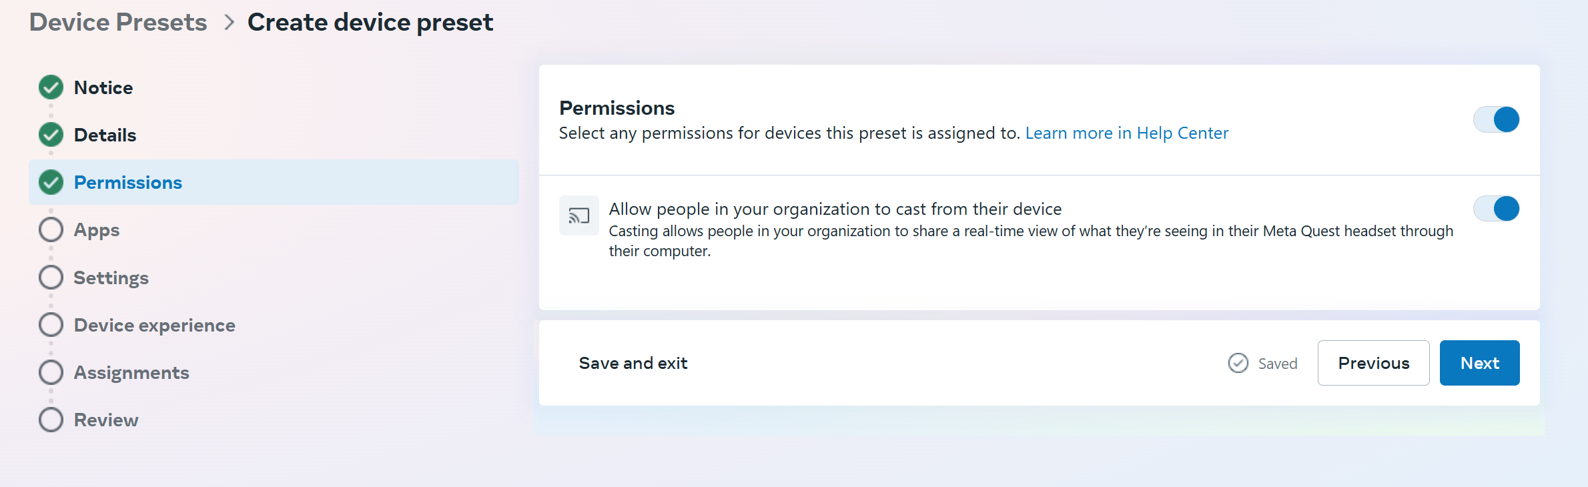Image resolution: width=1588 pixels, height=487 pixels.
Task: Disable the allow casting from device toggle
Action: pyautogui.click(x=1496, y=209)
